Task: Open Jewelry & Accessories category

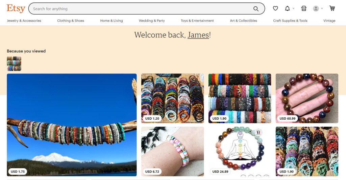Action: coord(24,21)
